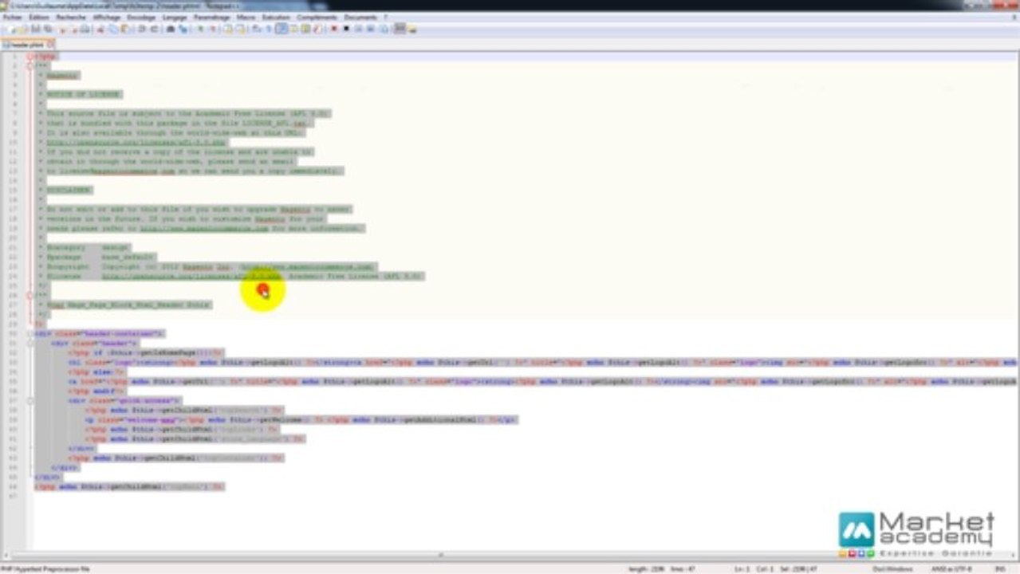Click the DISCLAIMER comment text on line 15
The width and height of the screenshot is (1020, 574).
[x=69, y=190]
